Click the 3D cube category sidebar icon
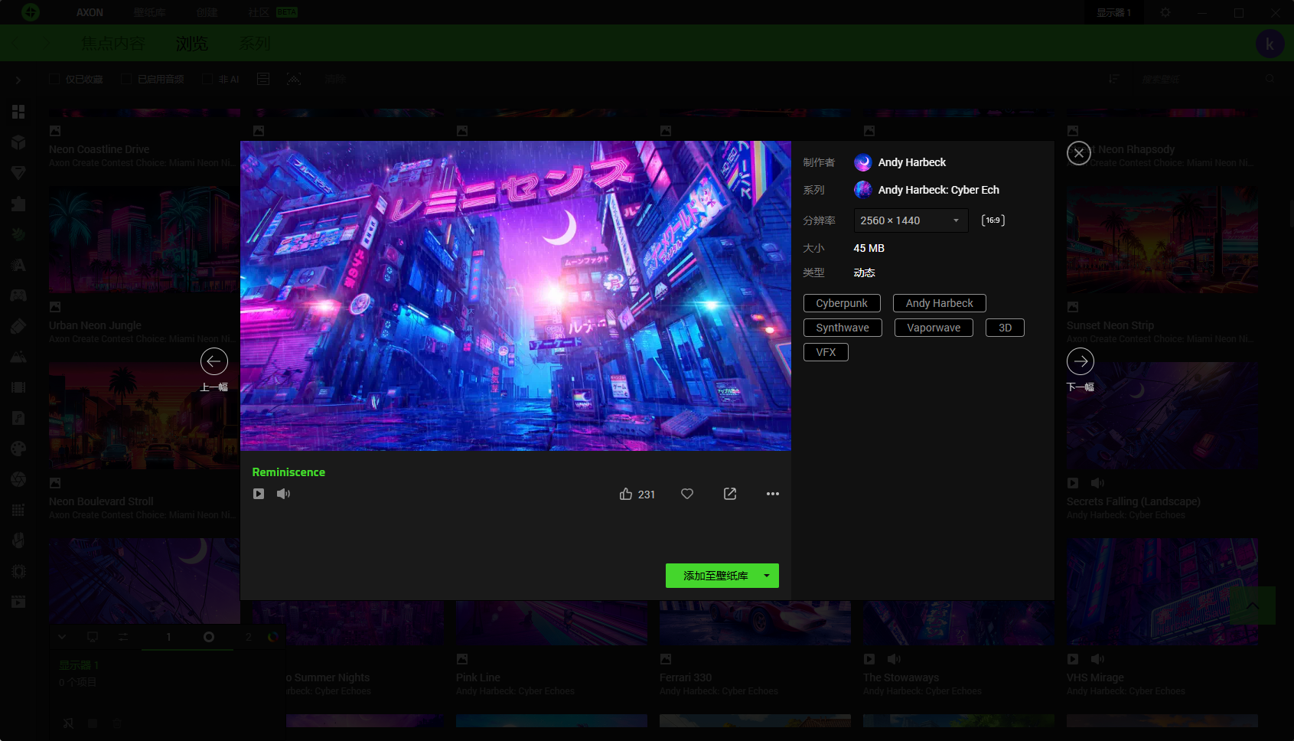1294x741 pixels. tap(18, 142)
